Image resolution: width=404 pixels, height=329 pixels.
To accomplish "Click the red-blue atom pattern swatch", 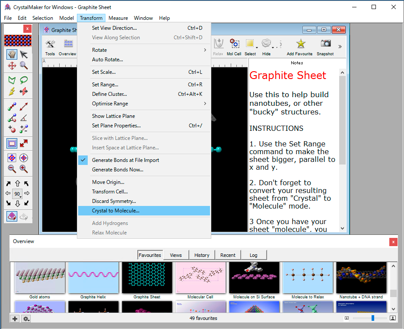I will click(x=18, y=41).
